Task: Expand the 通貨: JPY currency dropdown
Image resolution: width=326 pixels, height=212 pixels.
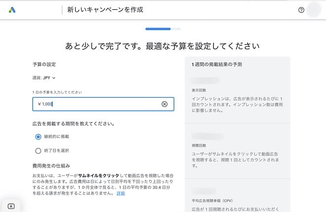Action: tap(44, 77)
